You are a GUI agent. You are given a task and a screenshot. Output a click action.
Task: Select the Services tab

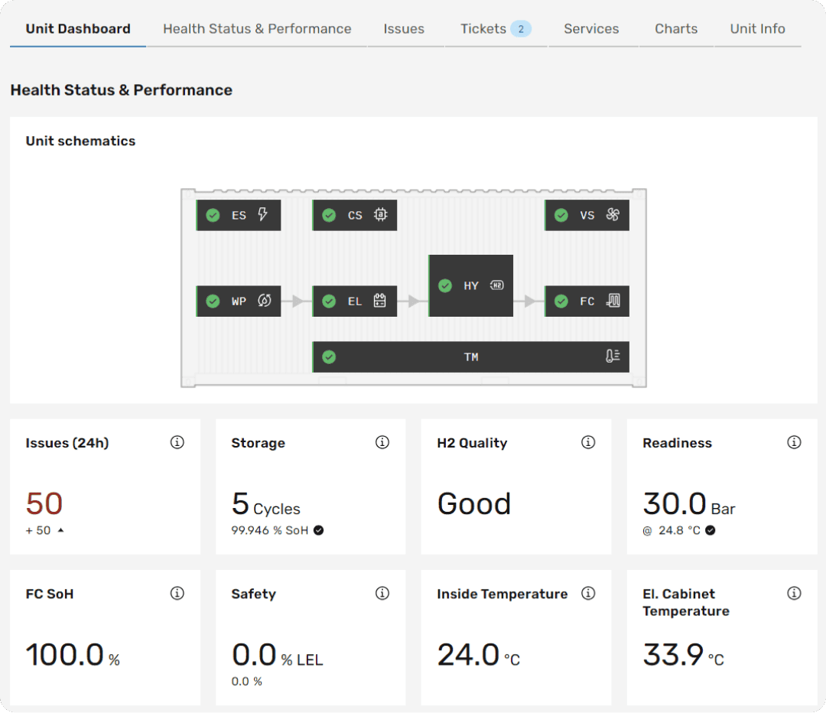[591, 28]
